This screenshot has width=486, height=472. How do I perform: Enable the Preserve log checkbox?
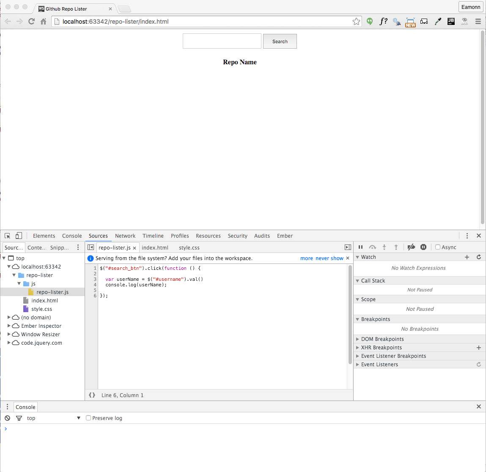point(88,418)
